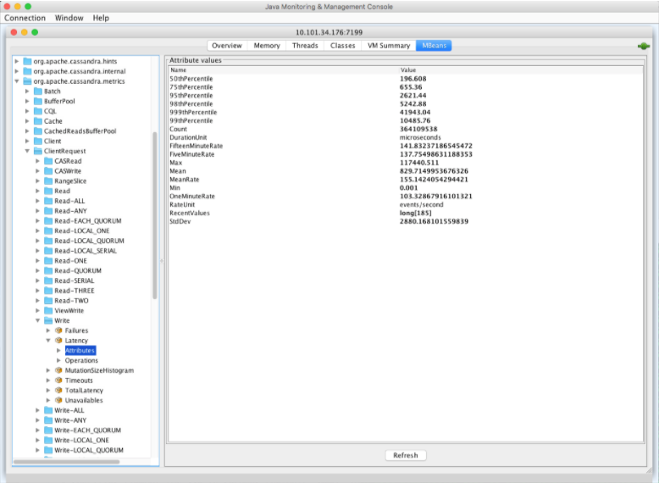Switch to the VM Summary tab
Screen dimensions: 659x483
pyautogui.click(x=389, y=46)
